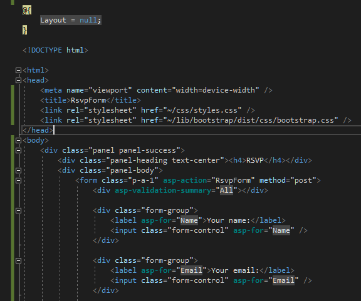Image resolution: width=361 pixels, height=301 pixels.
Task: Collapse the form-group div containing Name label
Action: (18, 210)
